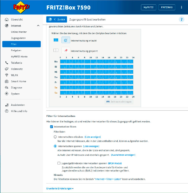
Task: Open WLAN menu
Action: (14, 75)
